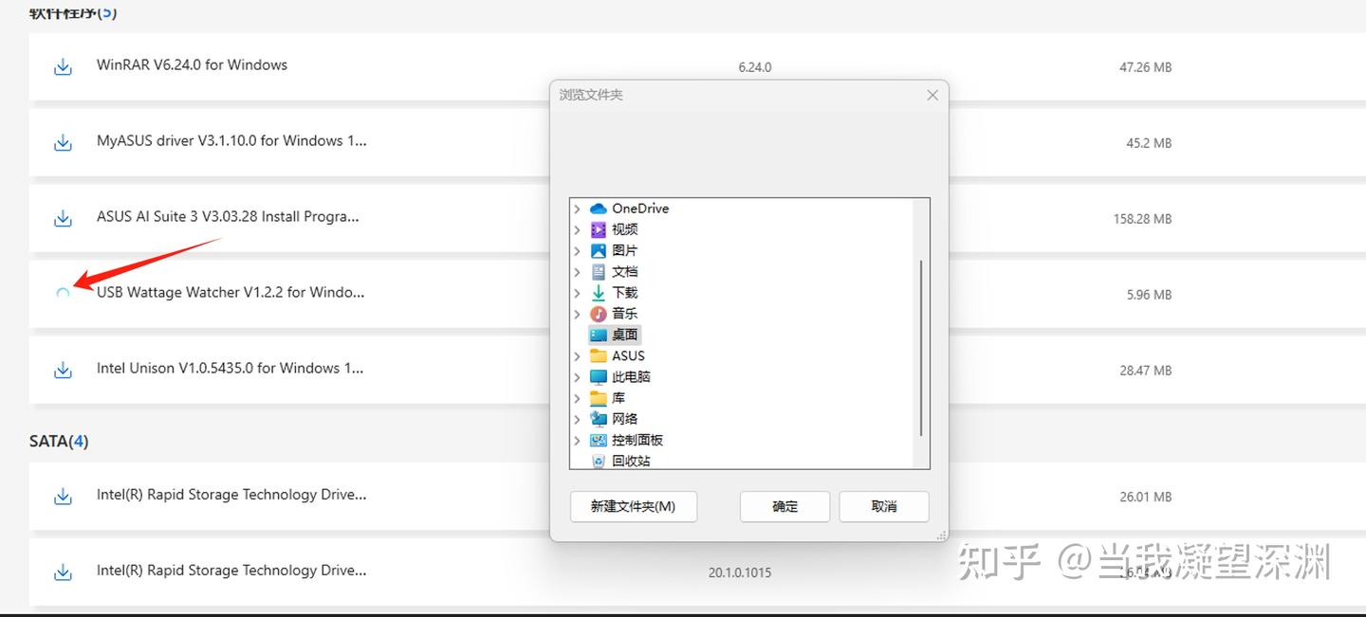Expand the 库 libraries node
The height and width of the screenshot is (617, 1366).
coord(577,398)
